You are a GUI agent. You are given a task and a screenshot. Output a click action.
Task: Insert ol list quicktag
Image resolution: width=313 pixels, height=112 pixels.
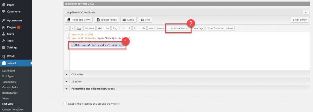click(x=129, y=28)
